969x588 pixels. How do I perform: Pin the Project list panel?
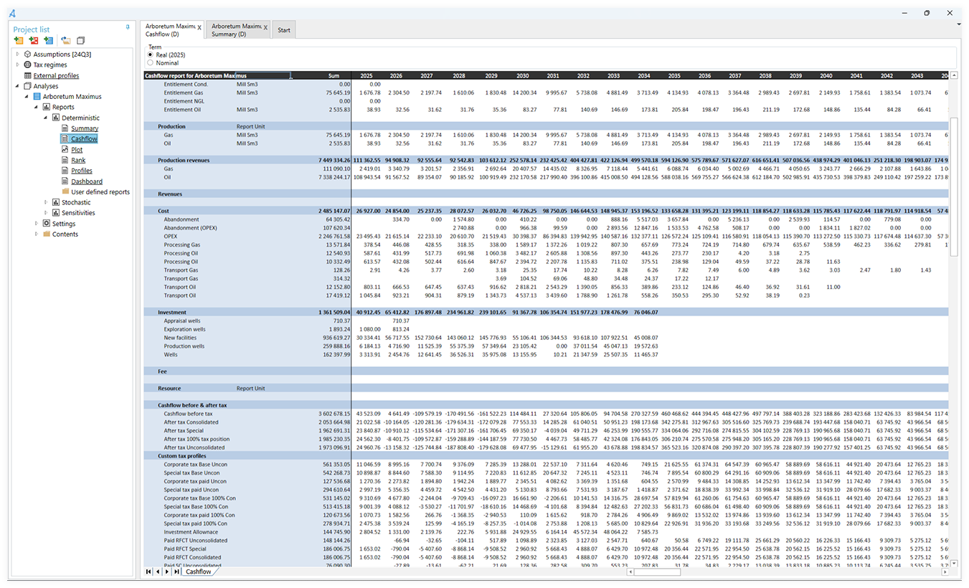pyautogui.click(x=128, y=27)
